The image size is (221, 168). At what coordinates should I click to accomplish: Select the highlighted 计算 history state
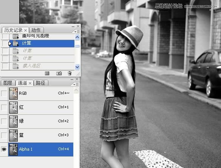click(42, 43)
